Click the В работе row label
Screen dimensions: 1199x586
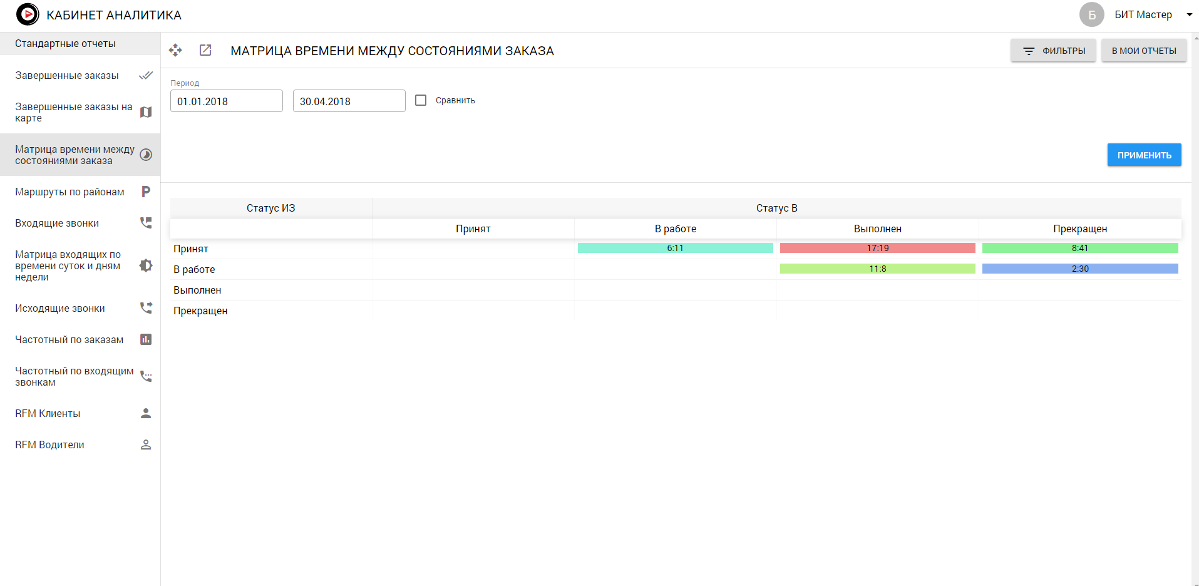[194, 269]
